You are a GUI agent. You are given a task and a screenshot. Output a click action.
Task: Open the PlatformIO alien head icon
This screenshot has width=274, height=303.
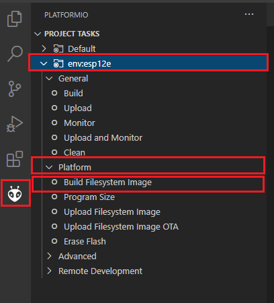tap(15, 194)
